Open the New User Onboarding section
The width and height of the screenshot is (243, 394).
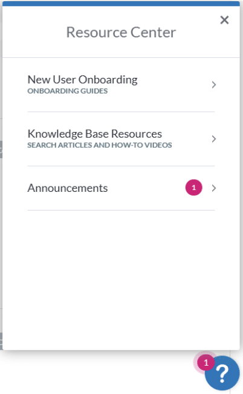tap(121, 84)
